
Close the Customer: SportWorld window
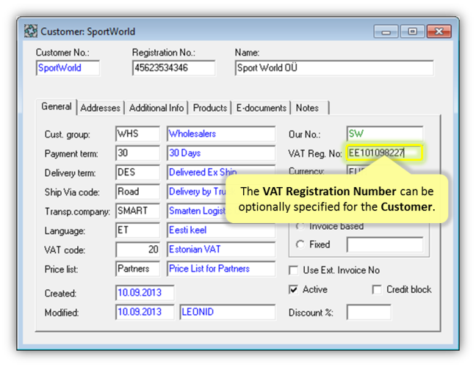439,32
